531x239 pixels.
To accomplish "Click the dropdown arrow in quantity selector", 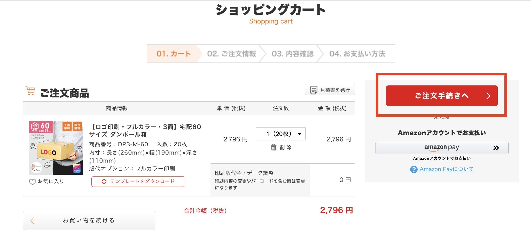I will [300, 134].
